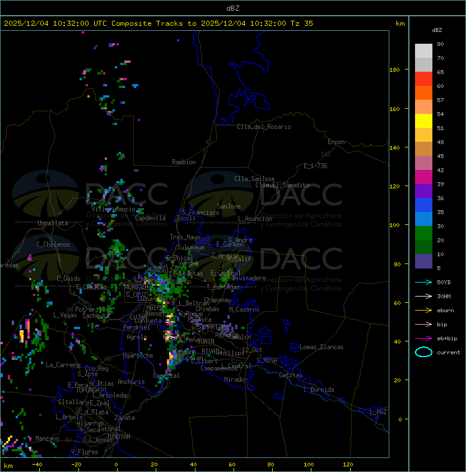Click the 30HM white arrow legend icon
This screenshot has width=466, height=472.
[x=423, y=297]
